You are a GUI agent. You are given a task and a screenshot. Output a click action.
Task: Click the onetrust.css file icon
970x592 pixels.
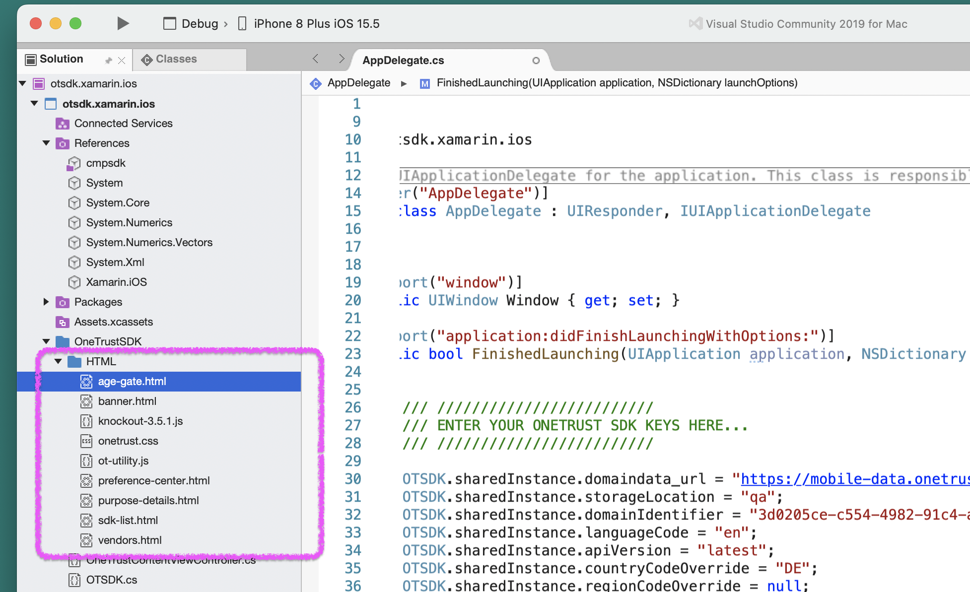(x=86, y=441)
